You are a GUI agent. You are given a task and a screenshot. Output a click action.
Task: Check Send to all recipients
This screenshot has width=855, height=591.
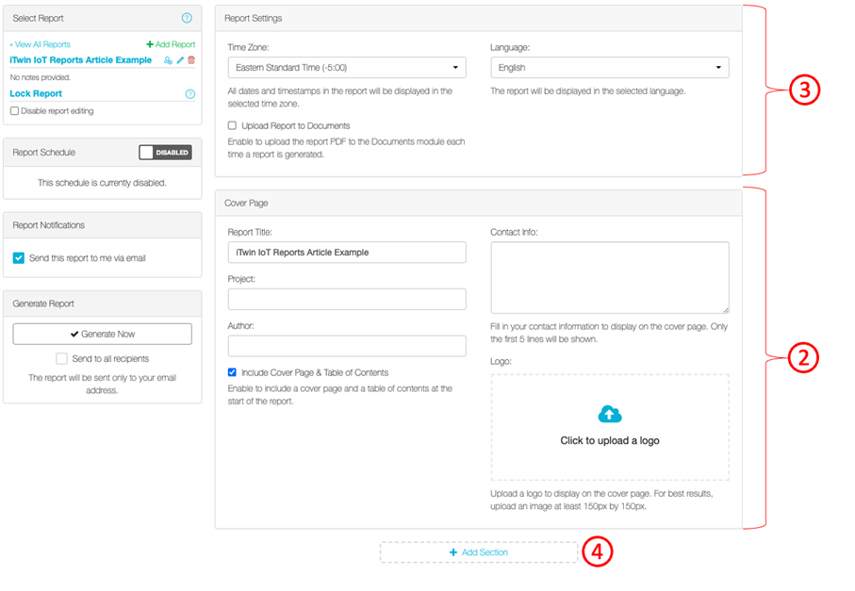click(x=61, y=358)
